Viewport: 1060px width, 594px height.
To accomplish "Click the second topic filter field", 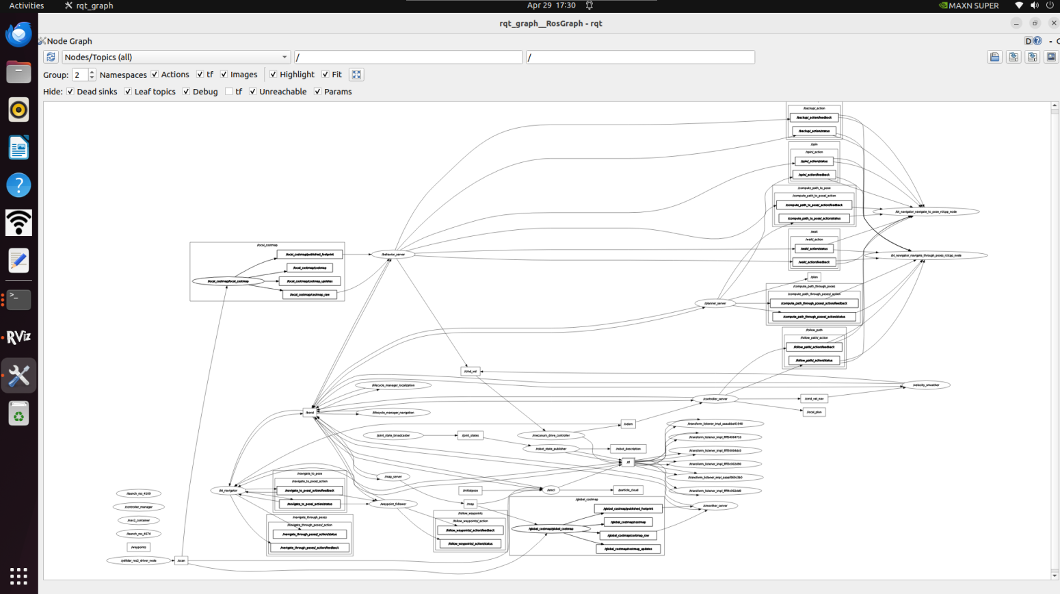I will [x=640, y=57].
